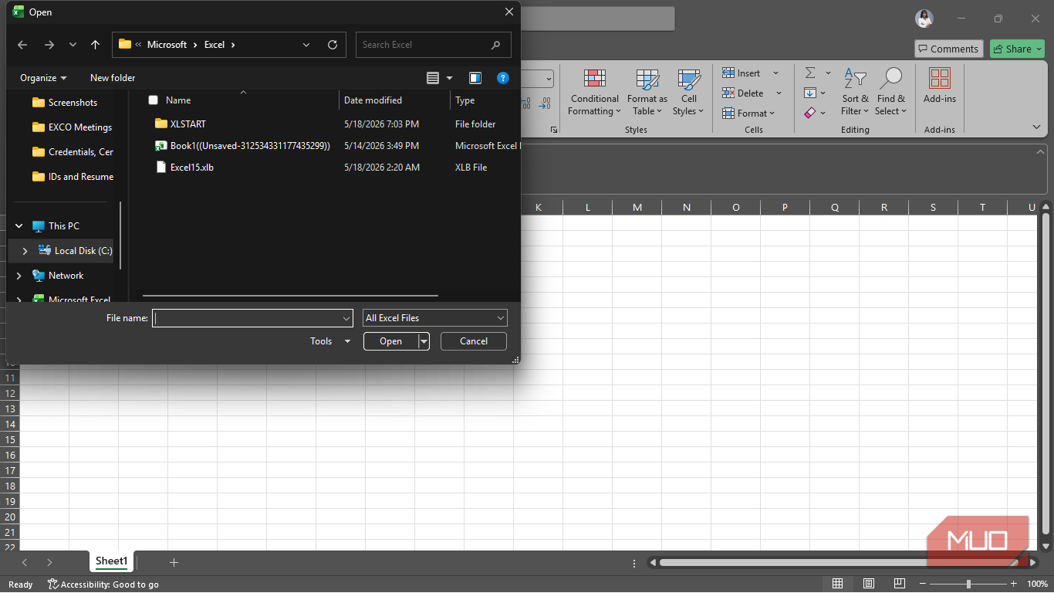
Task: Change the file list view layout
Action: pos(433,78)
